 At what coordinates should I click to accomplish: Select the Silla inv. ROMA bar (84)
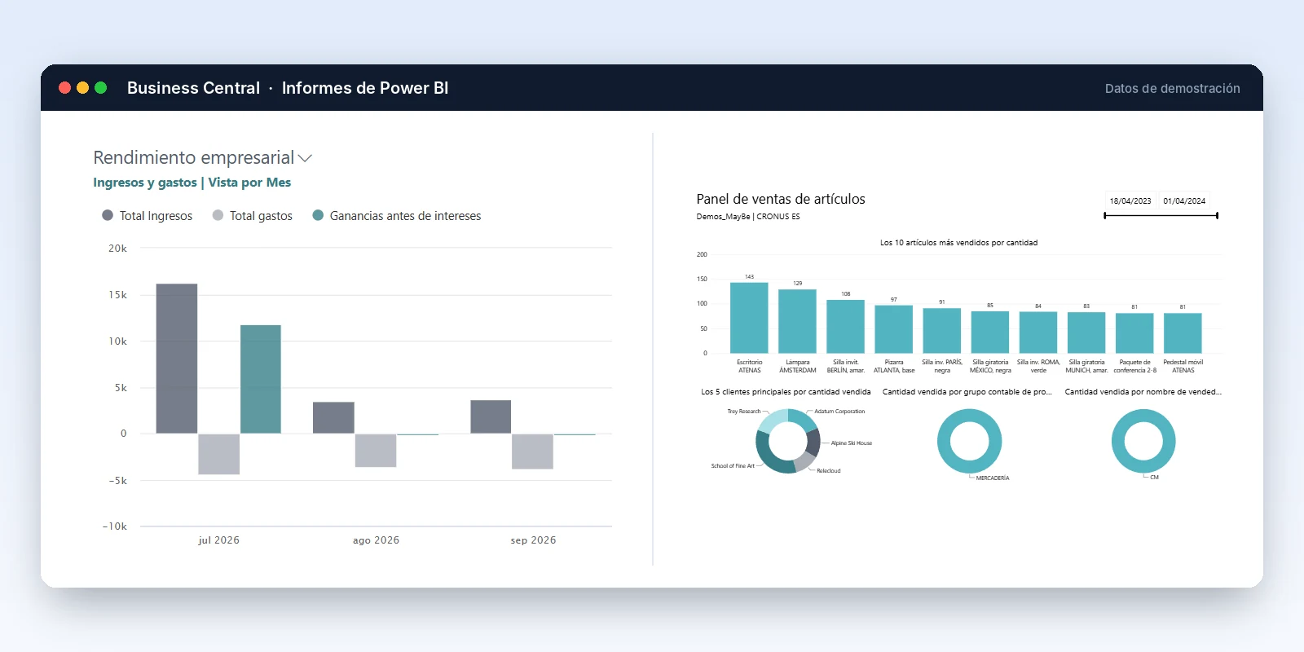click(1037, 333)
